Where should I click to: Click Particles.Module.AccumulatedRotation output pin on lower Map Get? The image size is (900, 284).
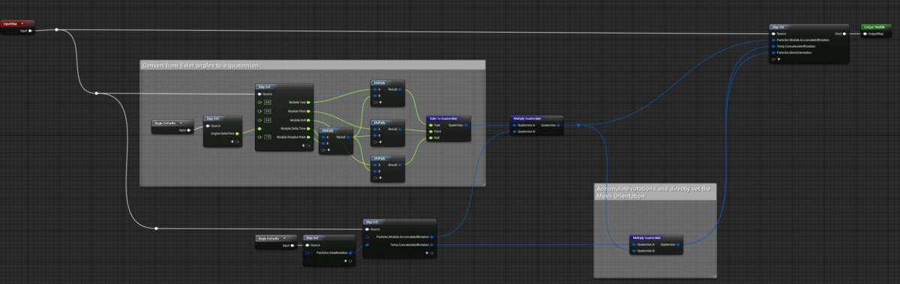[432, 237]
